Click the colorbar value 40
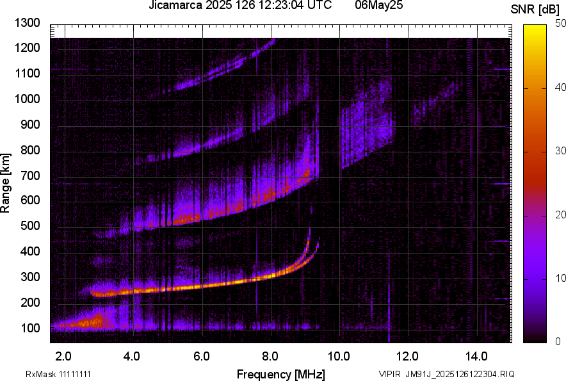Viewport: 566px width, 381px height. tap(560, 87)
